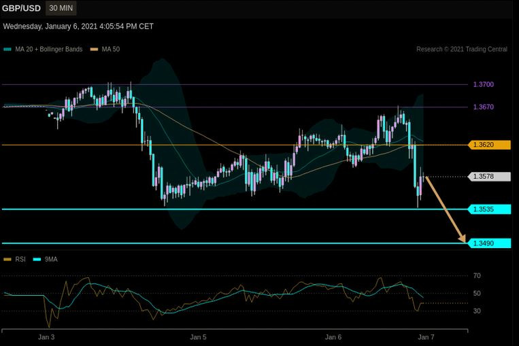
Task: Click the MA 20 + Bollinger Bands legend label
Action: 49,50
